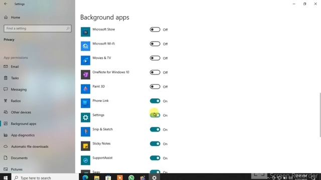Click the Sticky Notes label
This screenshot has height=180, width=321.
101,143
